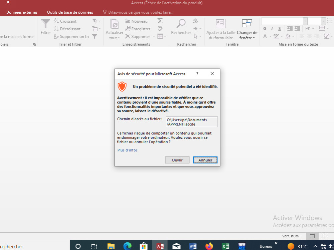Screen dimensions: 334x250
Task: Toggle underline S formatting
Action: pyautogui.click(x=280, y=28)
